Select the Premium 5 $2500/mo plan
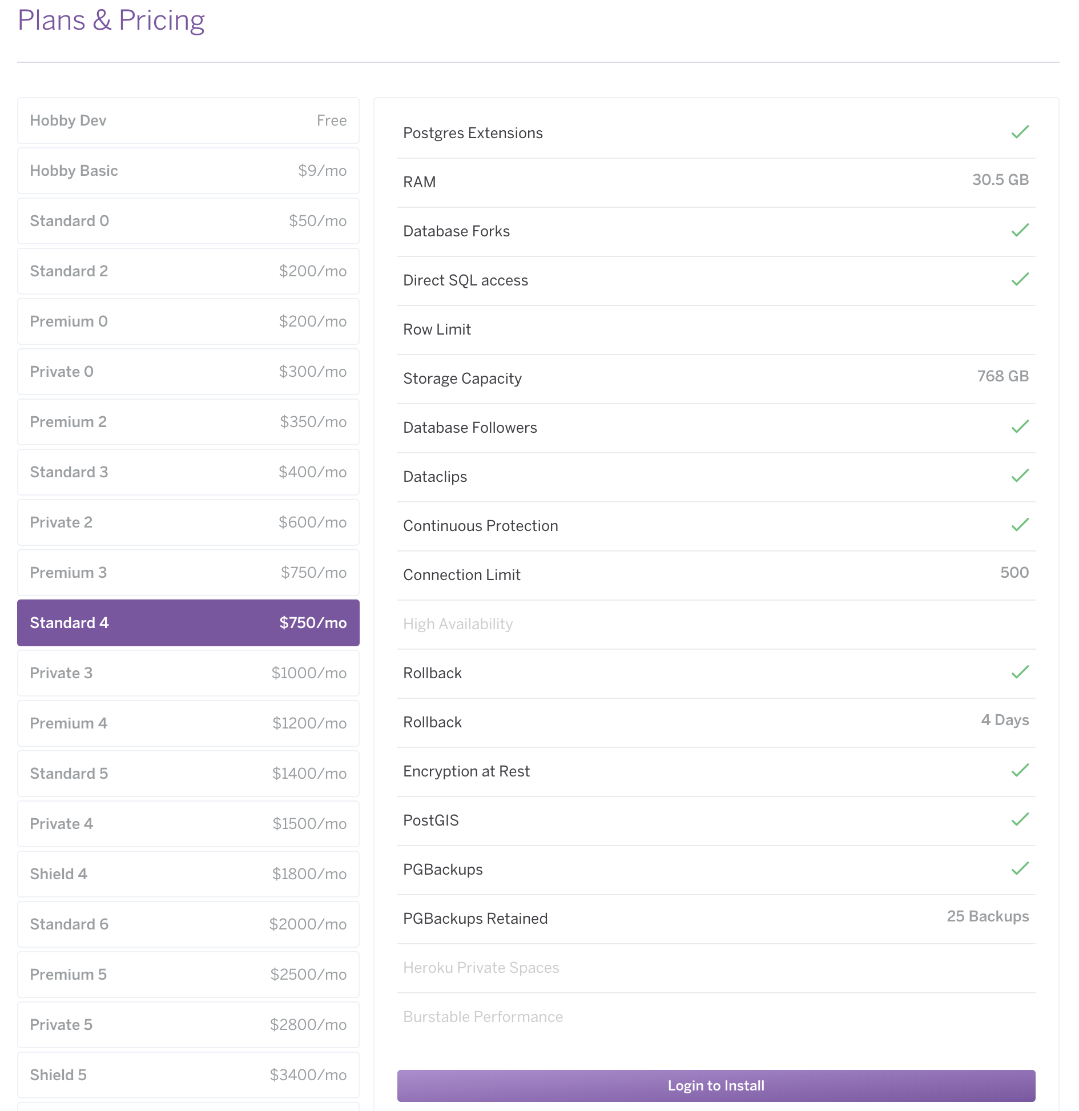 tap(188, 975)
